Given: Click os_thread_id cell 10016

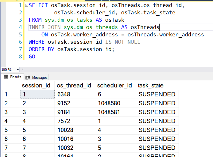Looking at the screenshot, I should coord(75,139).
